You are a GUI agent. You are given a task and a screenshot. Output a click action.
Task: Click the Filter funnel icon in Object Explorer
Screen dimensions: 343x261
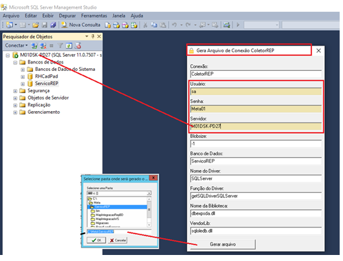60,46
